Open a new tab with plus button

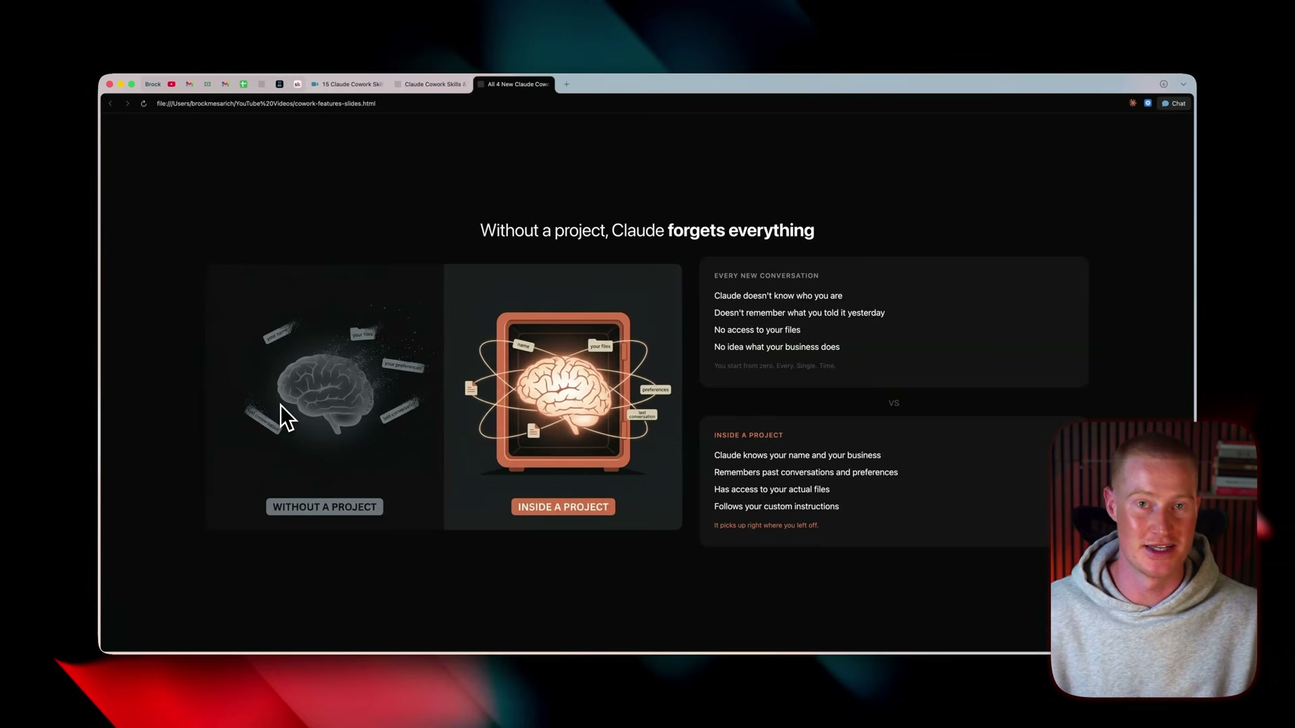[x=567, y=84]
